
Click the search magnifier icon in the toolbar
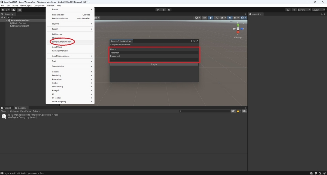[294, 9]
